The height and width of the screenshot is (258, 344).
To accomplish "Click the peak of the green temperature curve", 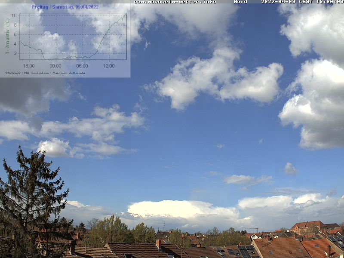I will (126, 14).
